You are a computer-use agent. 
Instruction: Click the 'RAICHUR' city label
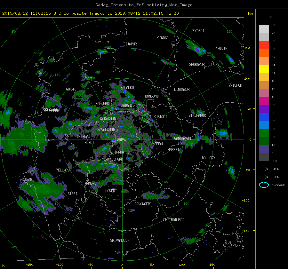[x=235, y=85]
